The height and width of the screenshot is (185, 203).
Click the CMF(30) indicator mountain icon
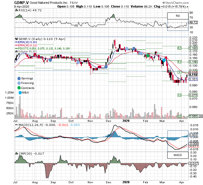(17, 153)
